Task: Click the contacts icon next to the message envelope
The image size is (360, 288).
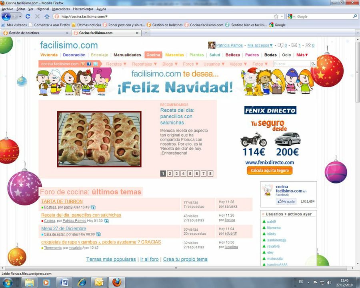Action: click(x=308, y=46)
